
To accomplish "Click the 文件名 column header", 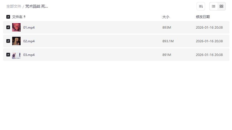I will (x=17, y=17).
